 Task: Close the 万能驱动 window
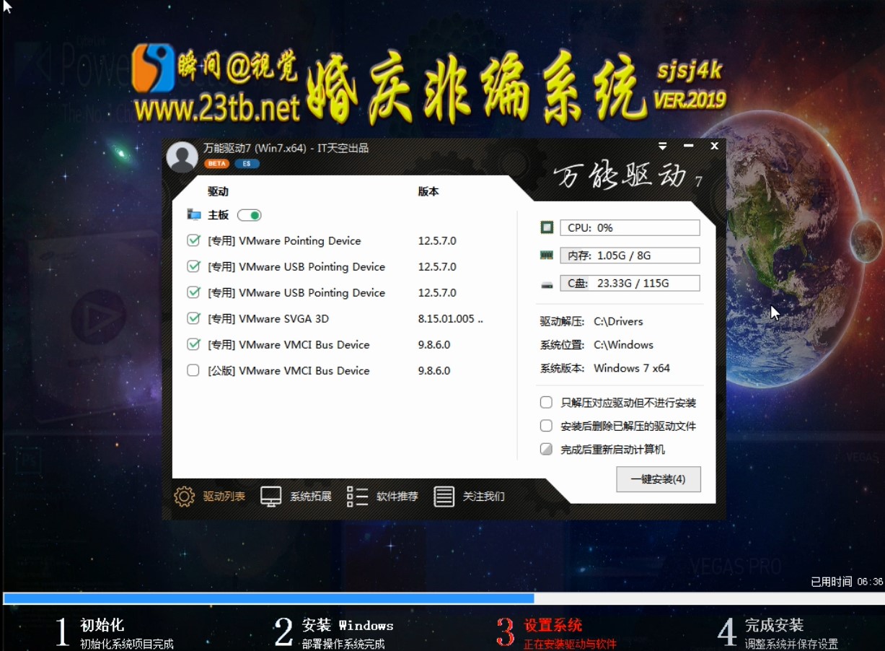coord(714,146)
